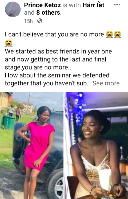Click the "is with" text in the header
The image size is (128, 199).
[72, 5]
